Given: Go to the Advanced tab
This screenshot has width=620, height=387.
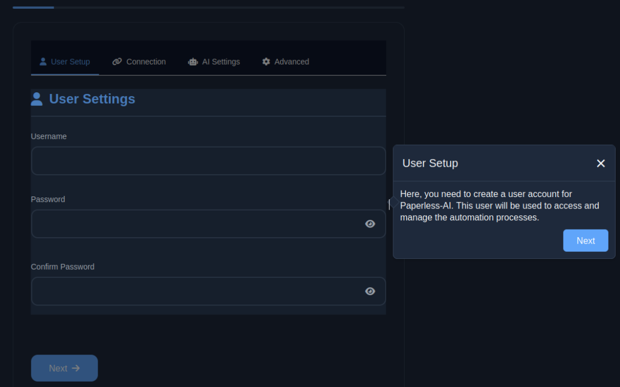Looking at the screenshot, I should point(291,62).
